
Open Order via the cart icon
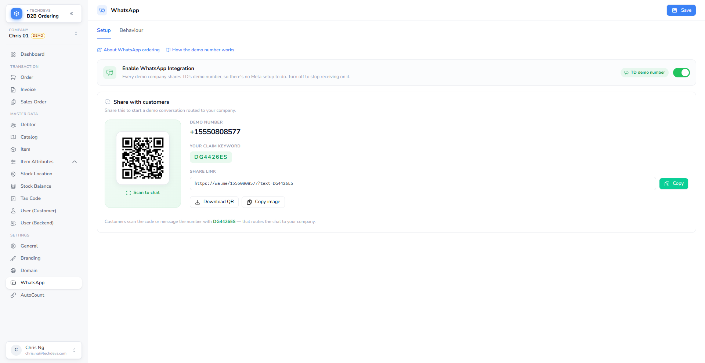click(13, 77)
